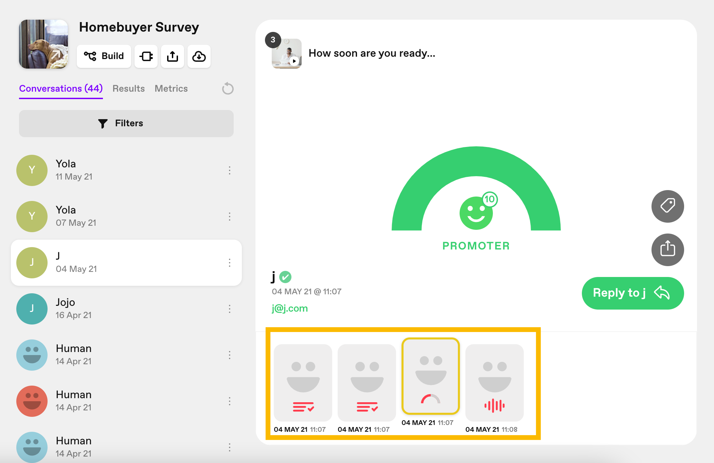The image size is (714, 463).
Task: Open the bottom Human 14 Apr 21 conversation
Action: [x=126, y=447]
